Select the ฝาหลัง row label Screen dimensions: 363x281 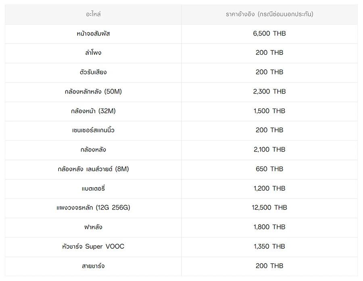coord(93,227)
